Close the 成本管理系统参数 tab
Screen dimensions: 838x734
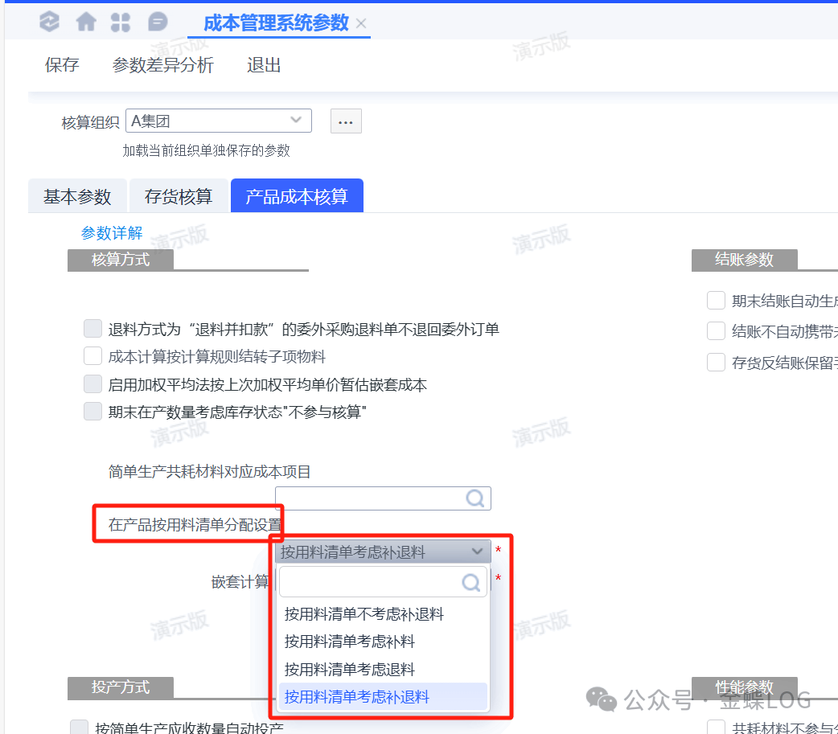[x=361, y=24]
